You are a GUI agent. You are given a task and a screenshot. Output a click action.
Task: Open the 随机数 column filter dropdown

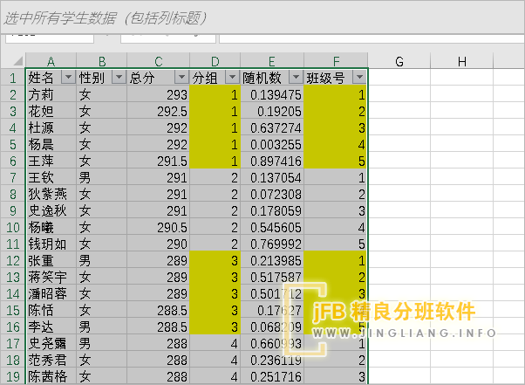click(x=296, y=78)
